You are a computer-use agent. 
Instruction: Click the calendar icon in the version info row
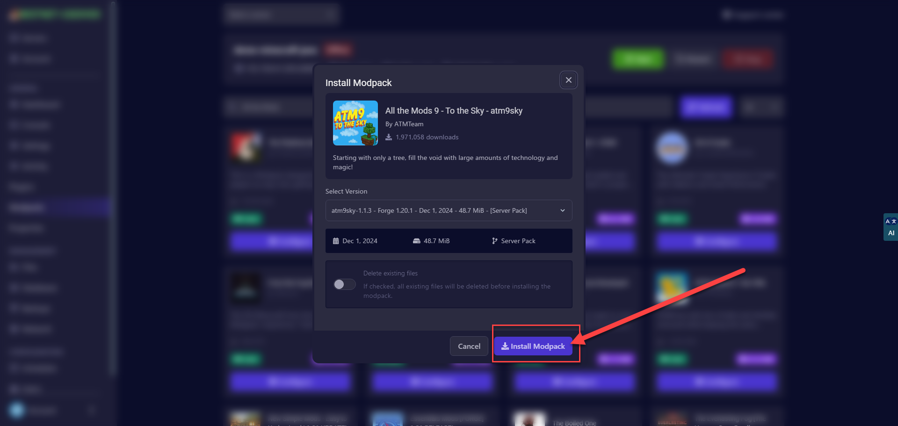click(x=336, y=241)
